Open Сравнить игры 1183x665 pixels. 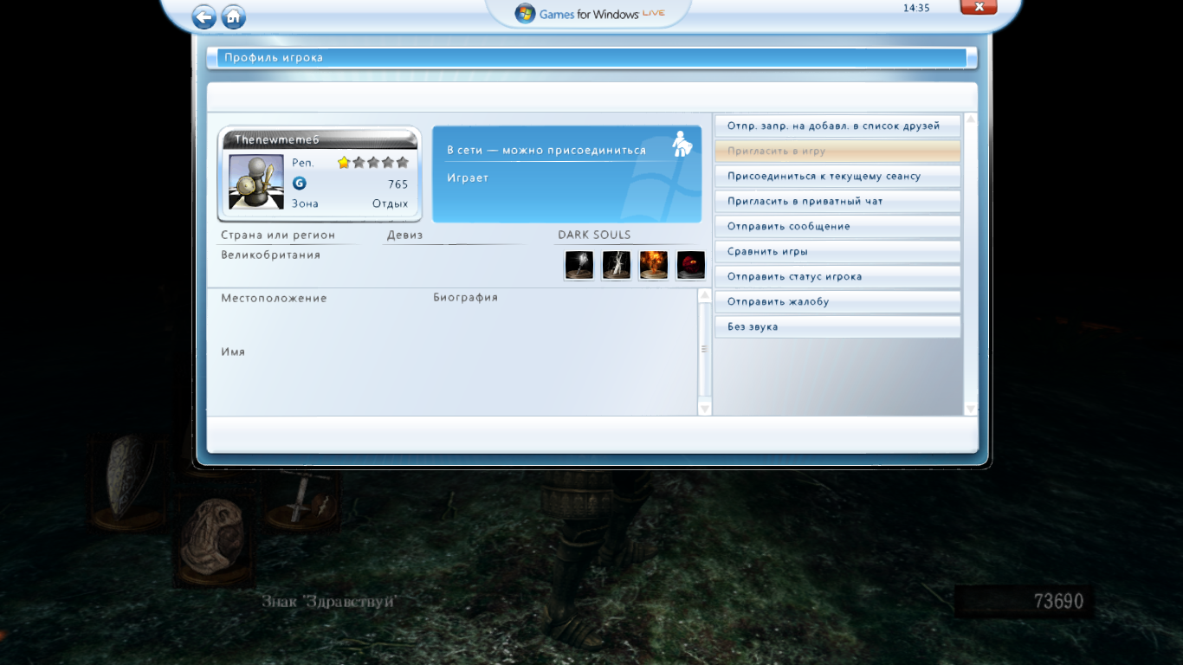(x=837, y=251)
